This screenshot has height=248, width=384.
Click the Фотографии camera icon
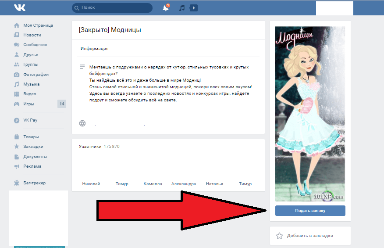point(17,75)
